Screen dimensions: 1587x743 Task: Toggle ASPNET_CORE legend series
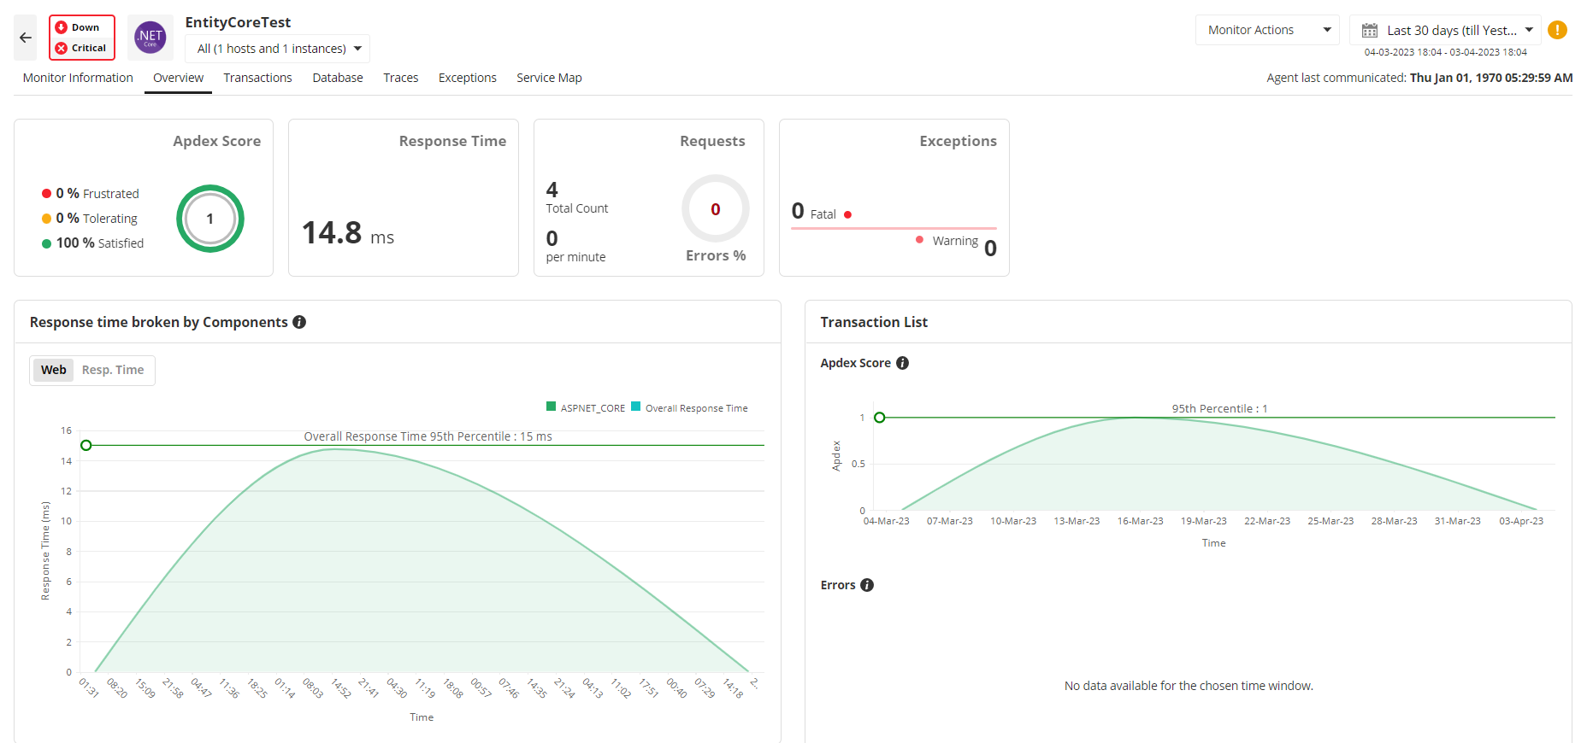pyautogui.click(x=586, y=408)
